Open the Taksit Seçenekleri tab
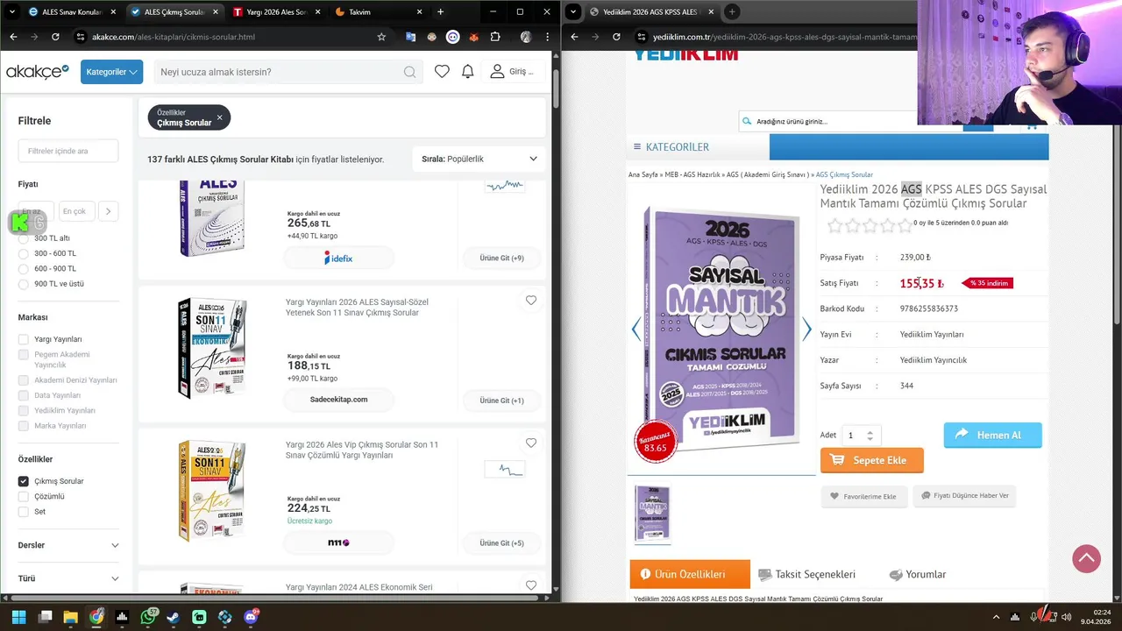Image resolution: width=1122 pixels, height=631 pixels. [806, 574]
